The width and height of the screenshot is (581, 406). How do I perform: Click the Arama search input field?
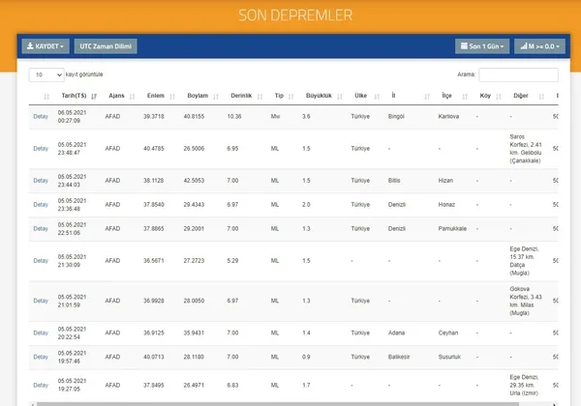click(x=518, y=74)
